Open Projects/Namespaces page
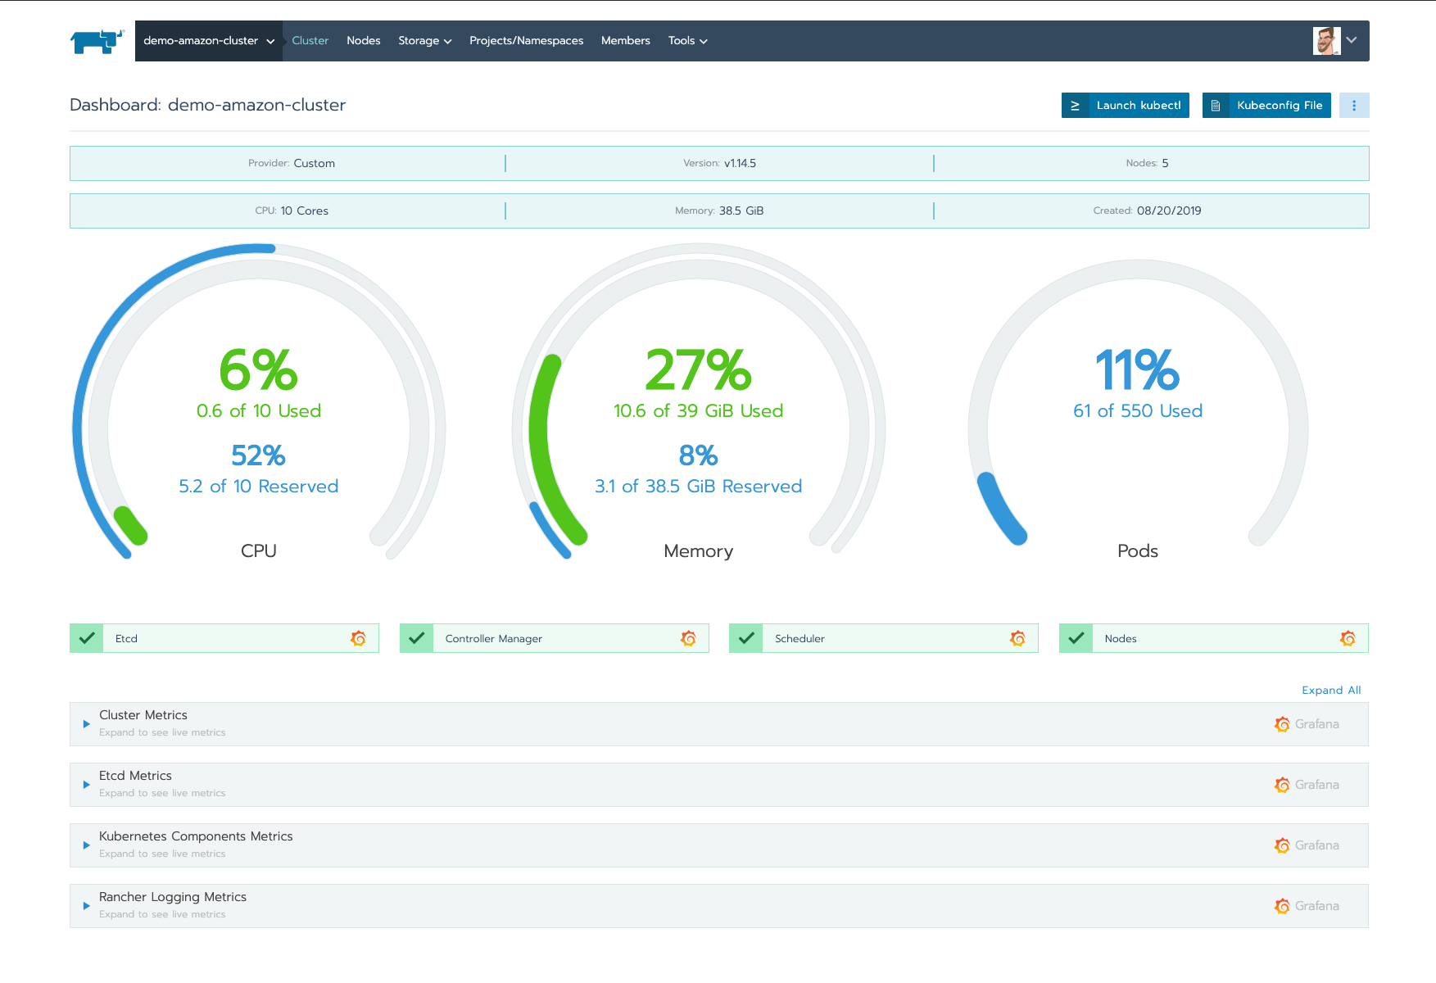Viewport: 1436px width, 983px height. (526, 41)
